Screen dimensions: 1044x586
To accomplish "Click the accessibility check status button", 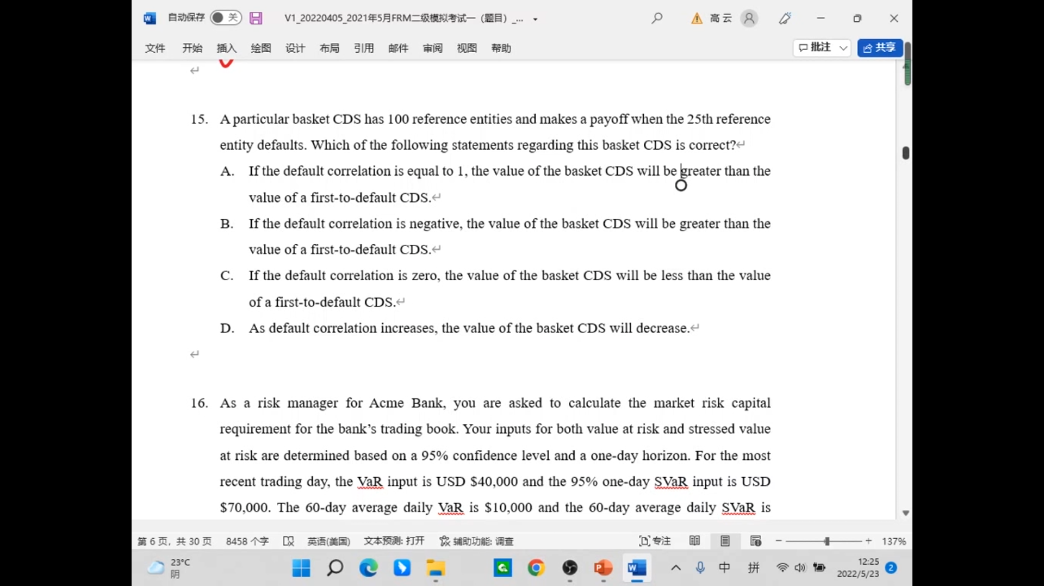I will click(x=476, y=541).
